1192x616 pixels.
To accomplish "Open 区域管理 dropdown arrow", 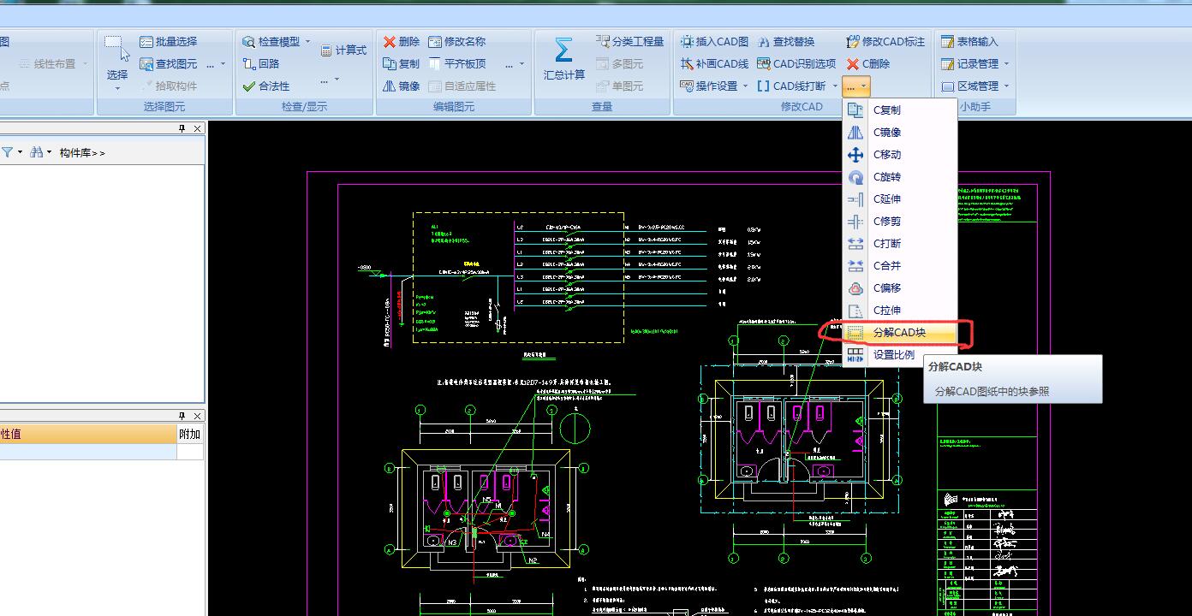I will pos(1006,86).
